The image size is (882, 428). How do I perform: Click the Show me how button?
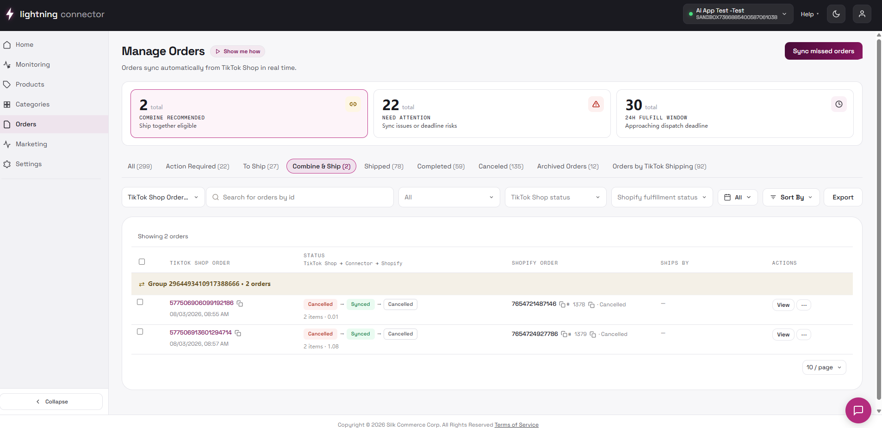click(237, 51)
